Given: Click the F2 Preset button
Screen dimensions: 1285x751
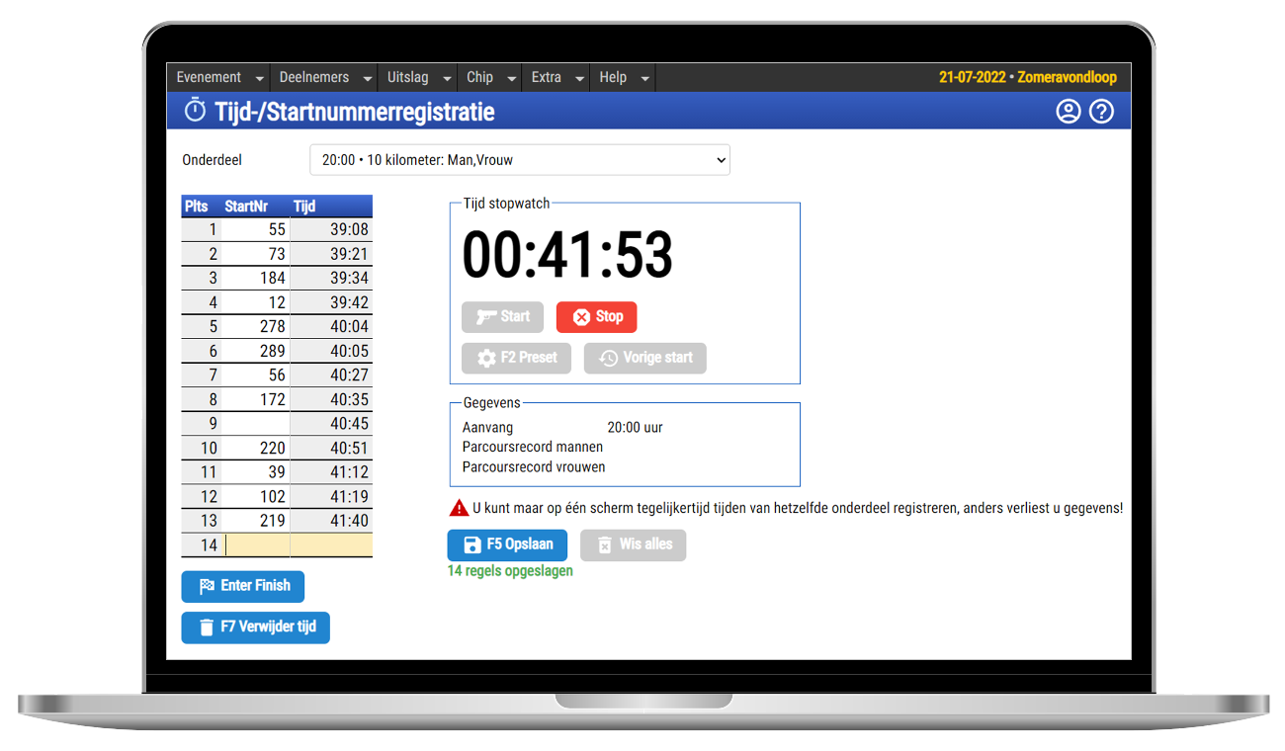Looking at the screenshot, I should (516, 358).
